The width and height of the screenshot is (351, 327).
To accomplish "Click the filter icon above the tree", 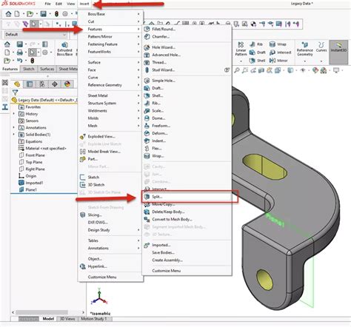I will (16, 92).
